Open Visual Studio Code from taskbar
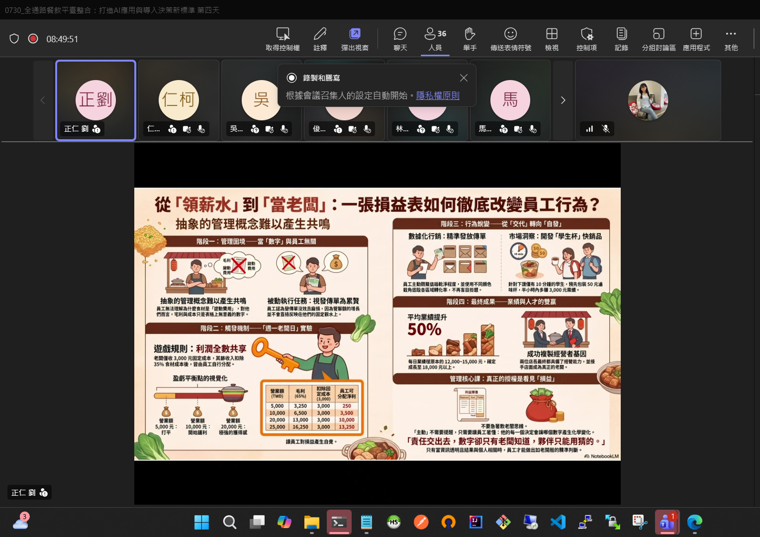760x537 pixels. 558,522
